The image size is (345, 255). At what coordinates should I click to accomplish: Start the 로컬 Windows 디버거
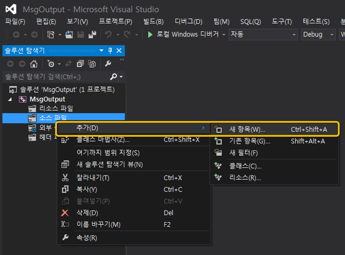[183, 34]
